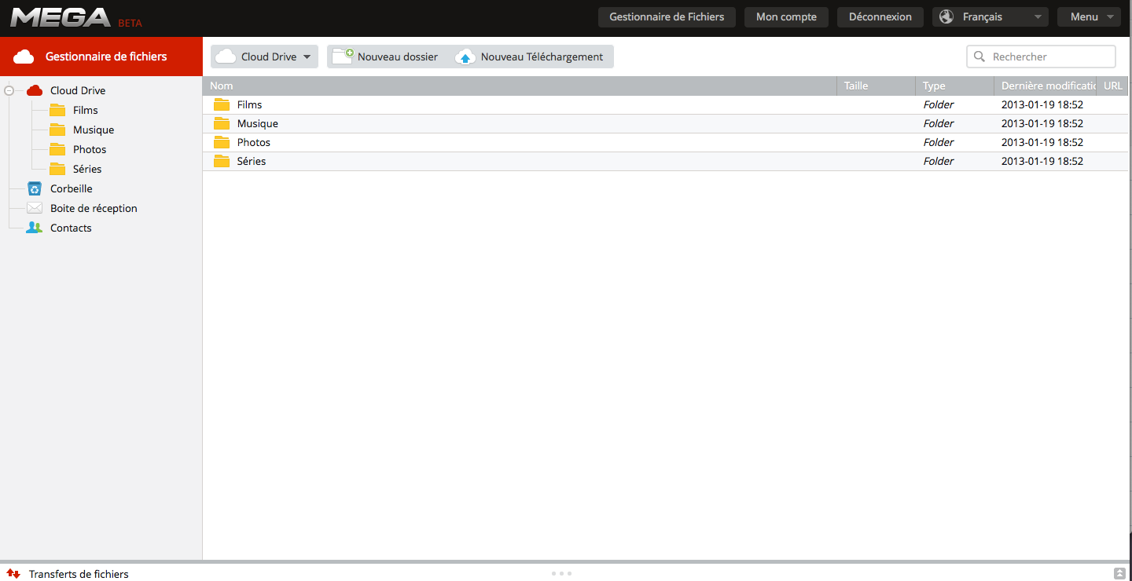Screen dimensions: 1132x581
Task: Click the red Cloud Drive tree icon
Action: click(35, 90)
